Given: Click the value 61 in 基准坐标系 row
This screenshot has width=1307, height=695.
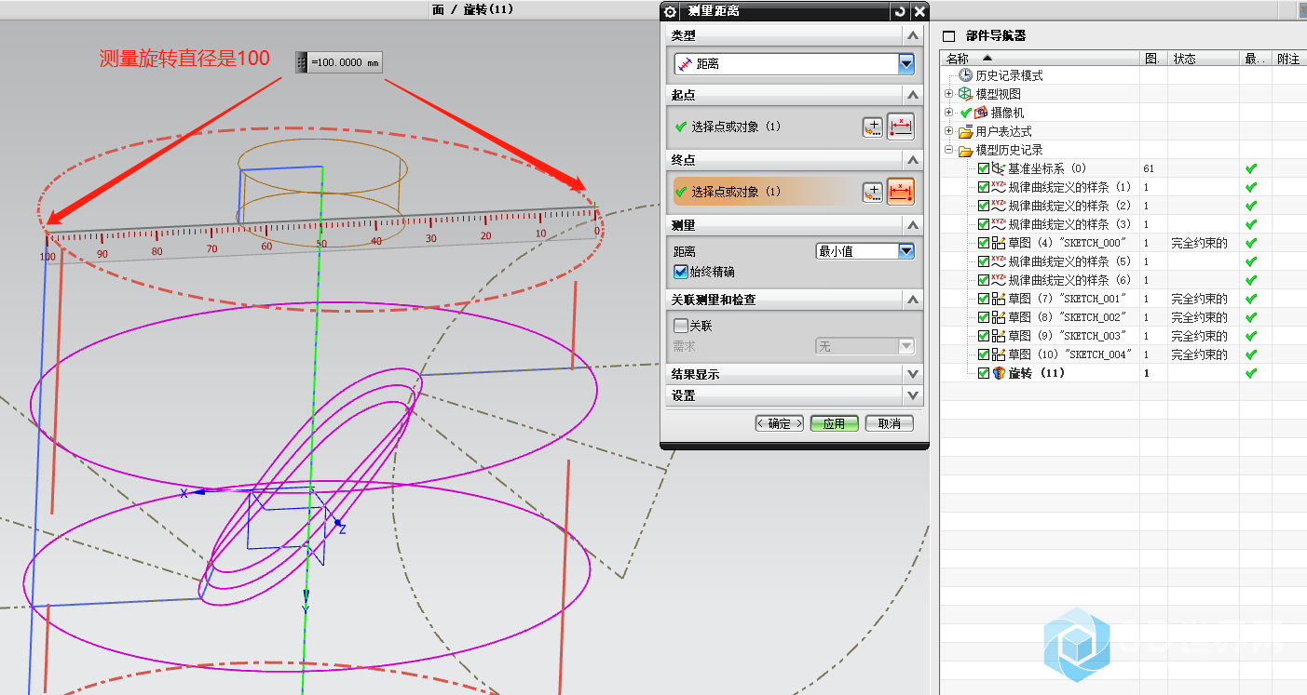Looking at the screenshot, I should tap(1149, 168).
